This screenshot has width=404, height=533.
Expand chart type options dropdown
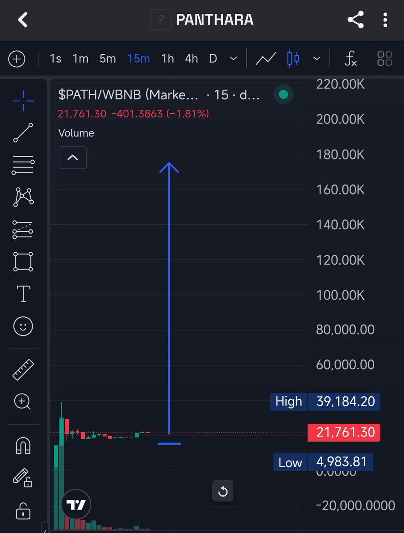pyautogui.click(x=316, y=59)
